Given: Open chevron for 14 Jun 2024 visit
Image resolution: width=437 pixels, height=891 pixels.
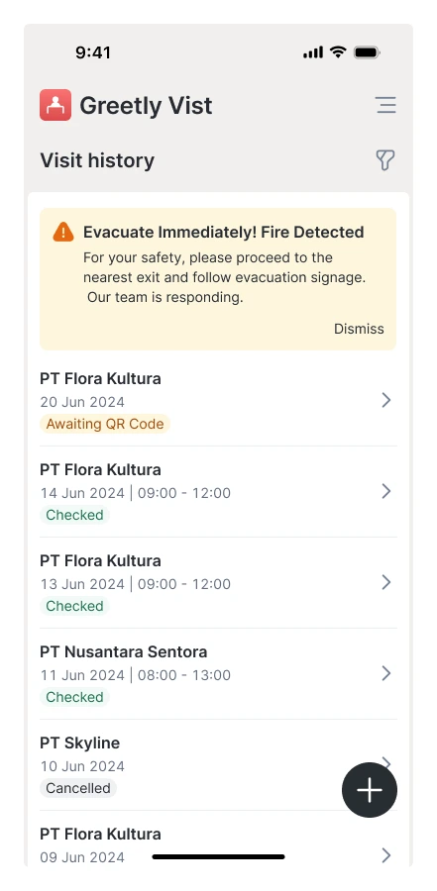Looking at the screenshot, I should 386,491.
